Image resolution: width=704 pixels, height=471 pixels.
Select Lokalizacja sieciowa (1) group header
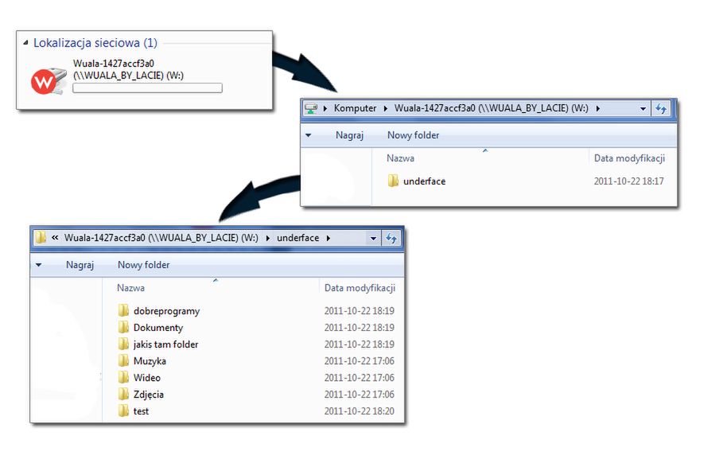[95, 43]
